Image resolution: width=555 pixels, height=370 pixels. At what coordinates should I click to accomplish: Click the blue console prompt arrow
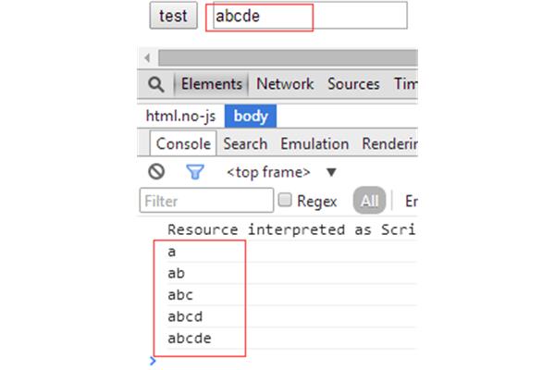[153, 361]
